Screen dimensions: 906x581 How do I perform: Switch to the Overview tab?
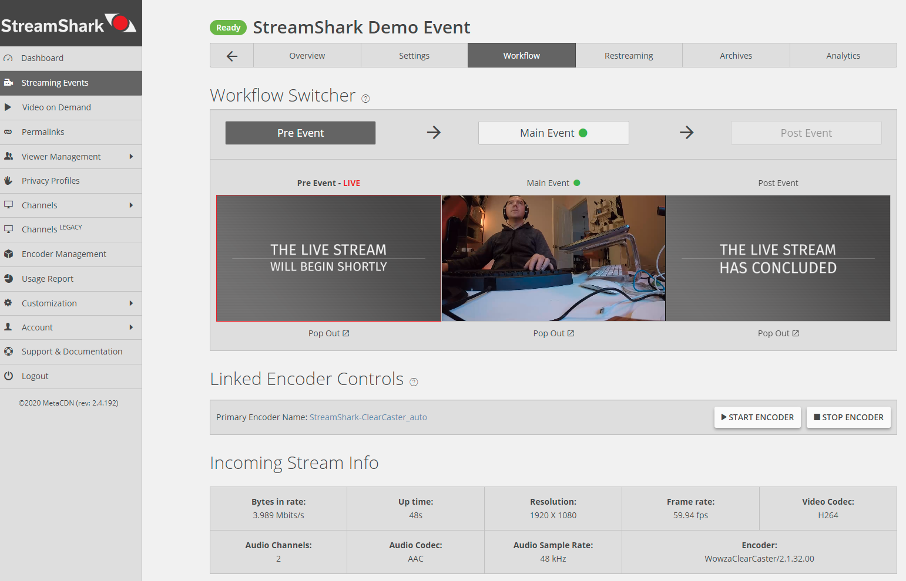[307, 56]
